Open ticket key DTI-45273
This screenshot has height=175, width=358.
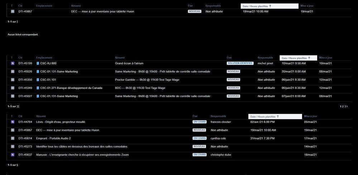(25, 147)
